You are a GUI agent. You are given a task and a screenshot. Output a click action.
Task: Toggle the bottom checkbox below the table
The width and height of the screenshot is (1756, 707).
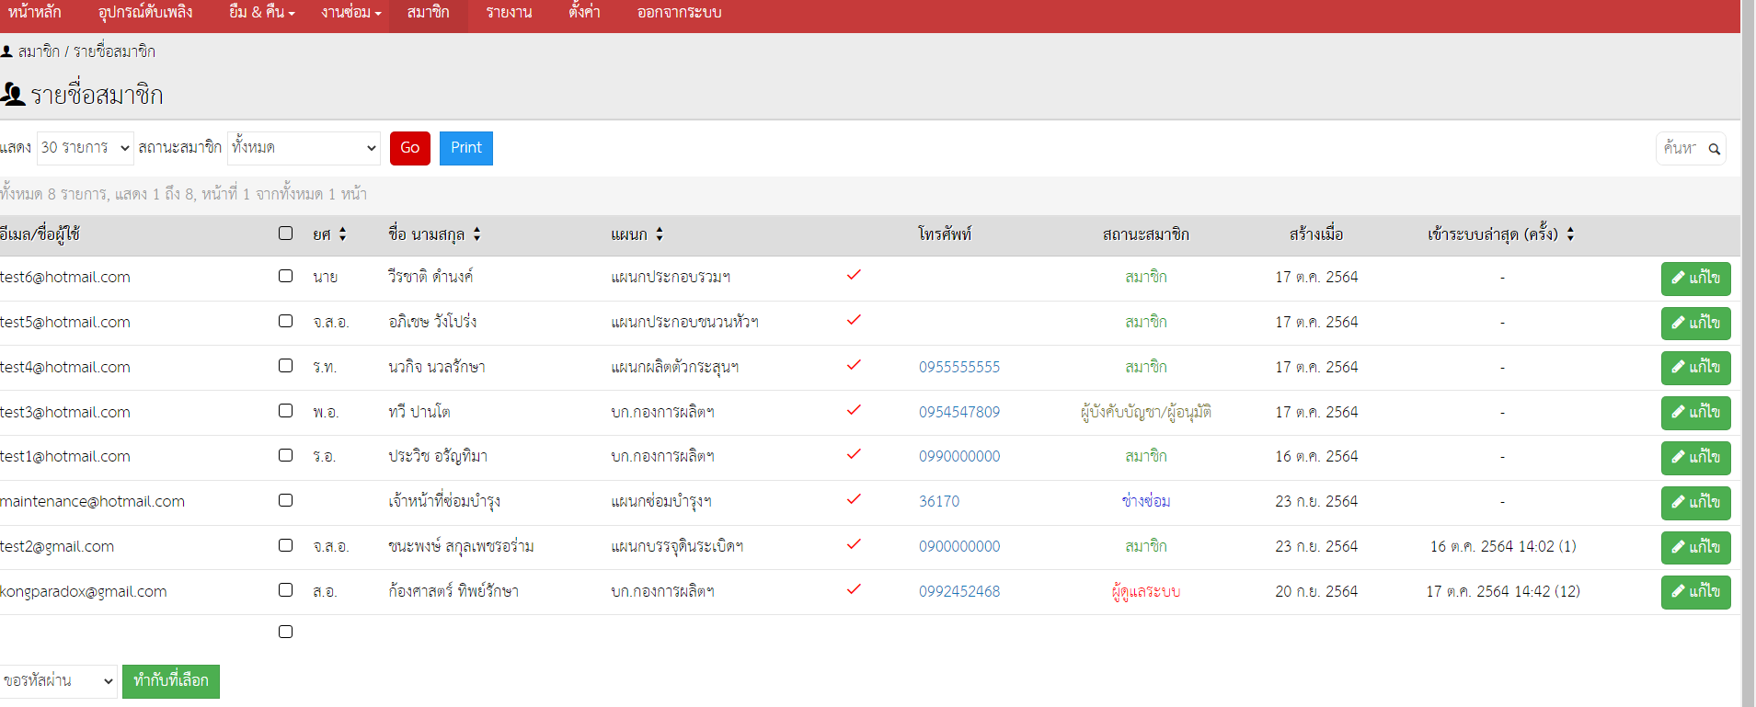[x=286, y=632]
